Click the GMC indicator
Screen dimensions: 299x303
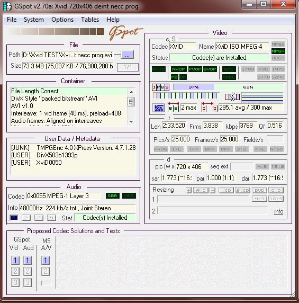(229, 69)
